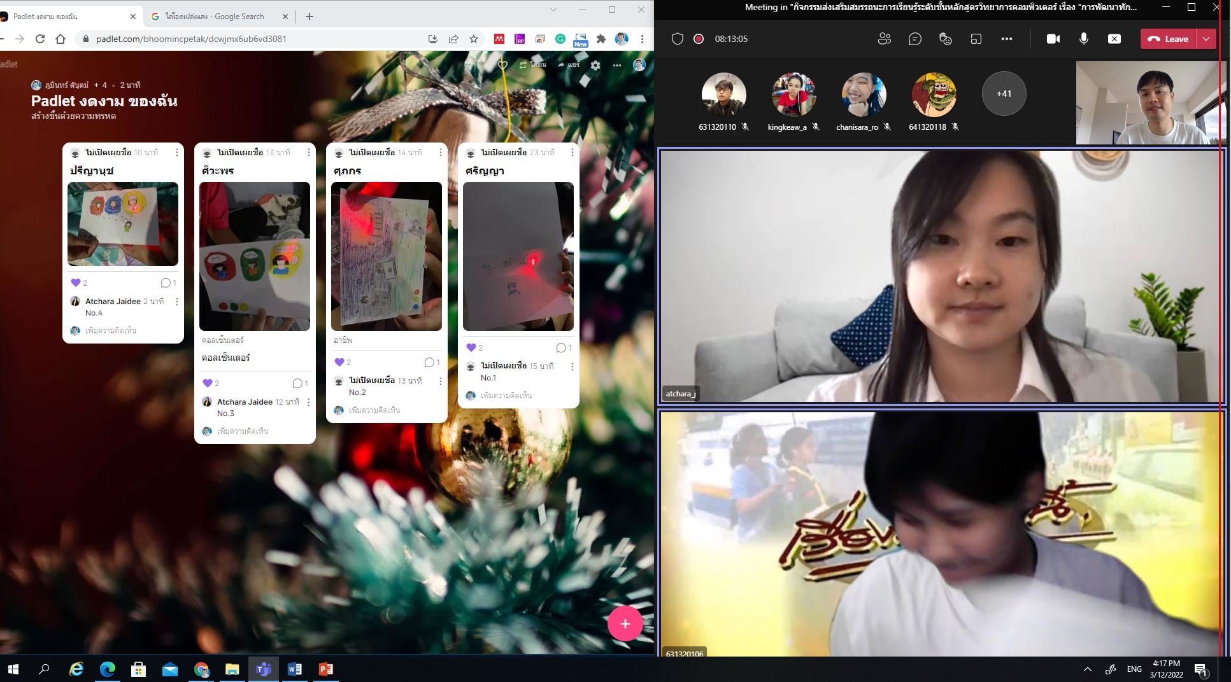Open options menu on ศิวะพร post

309,153
